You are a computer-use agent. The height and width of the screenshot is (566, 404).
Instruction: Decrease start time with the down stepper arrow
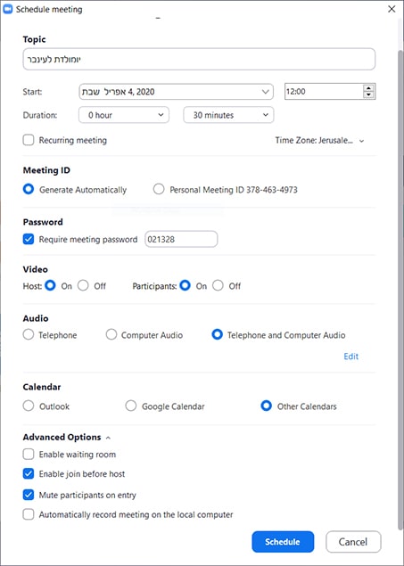click(368, 94)
